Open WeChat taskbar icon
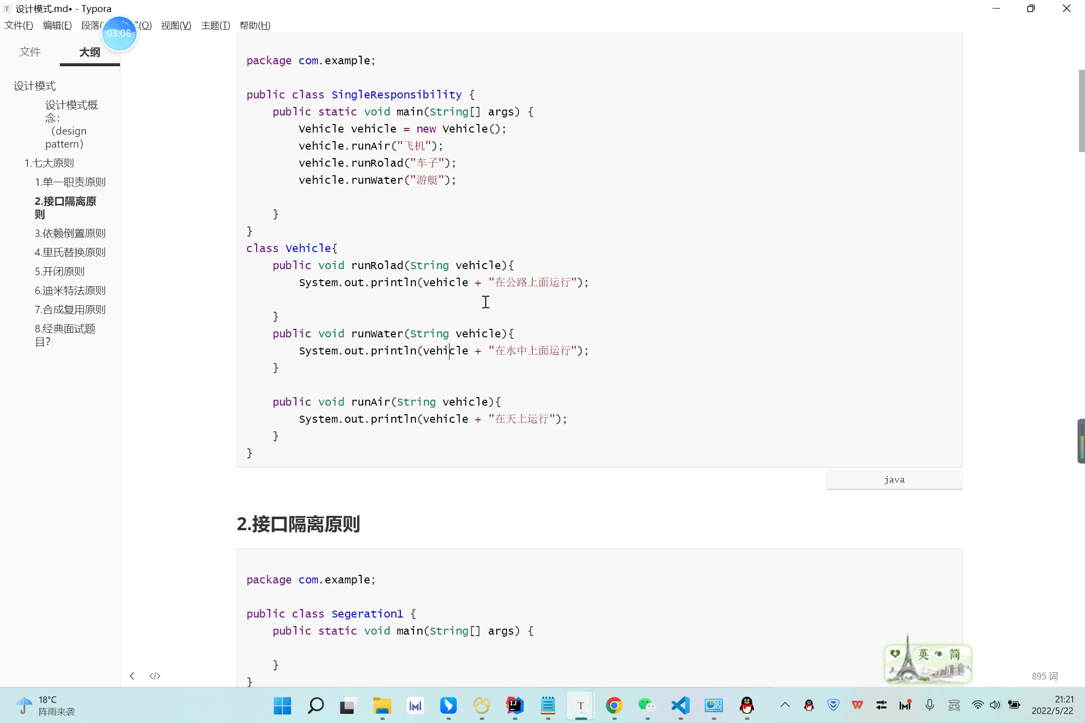This screenshot has height=723, width=1085. (647, 705)
